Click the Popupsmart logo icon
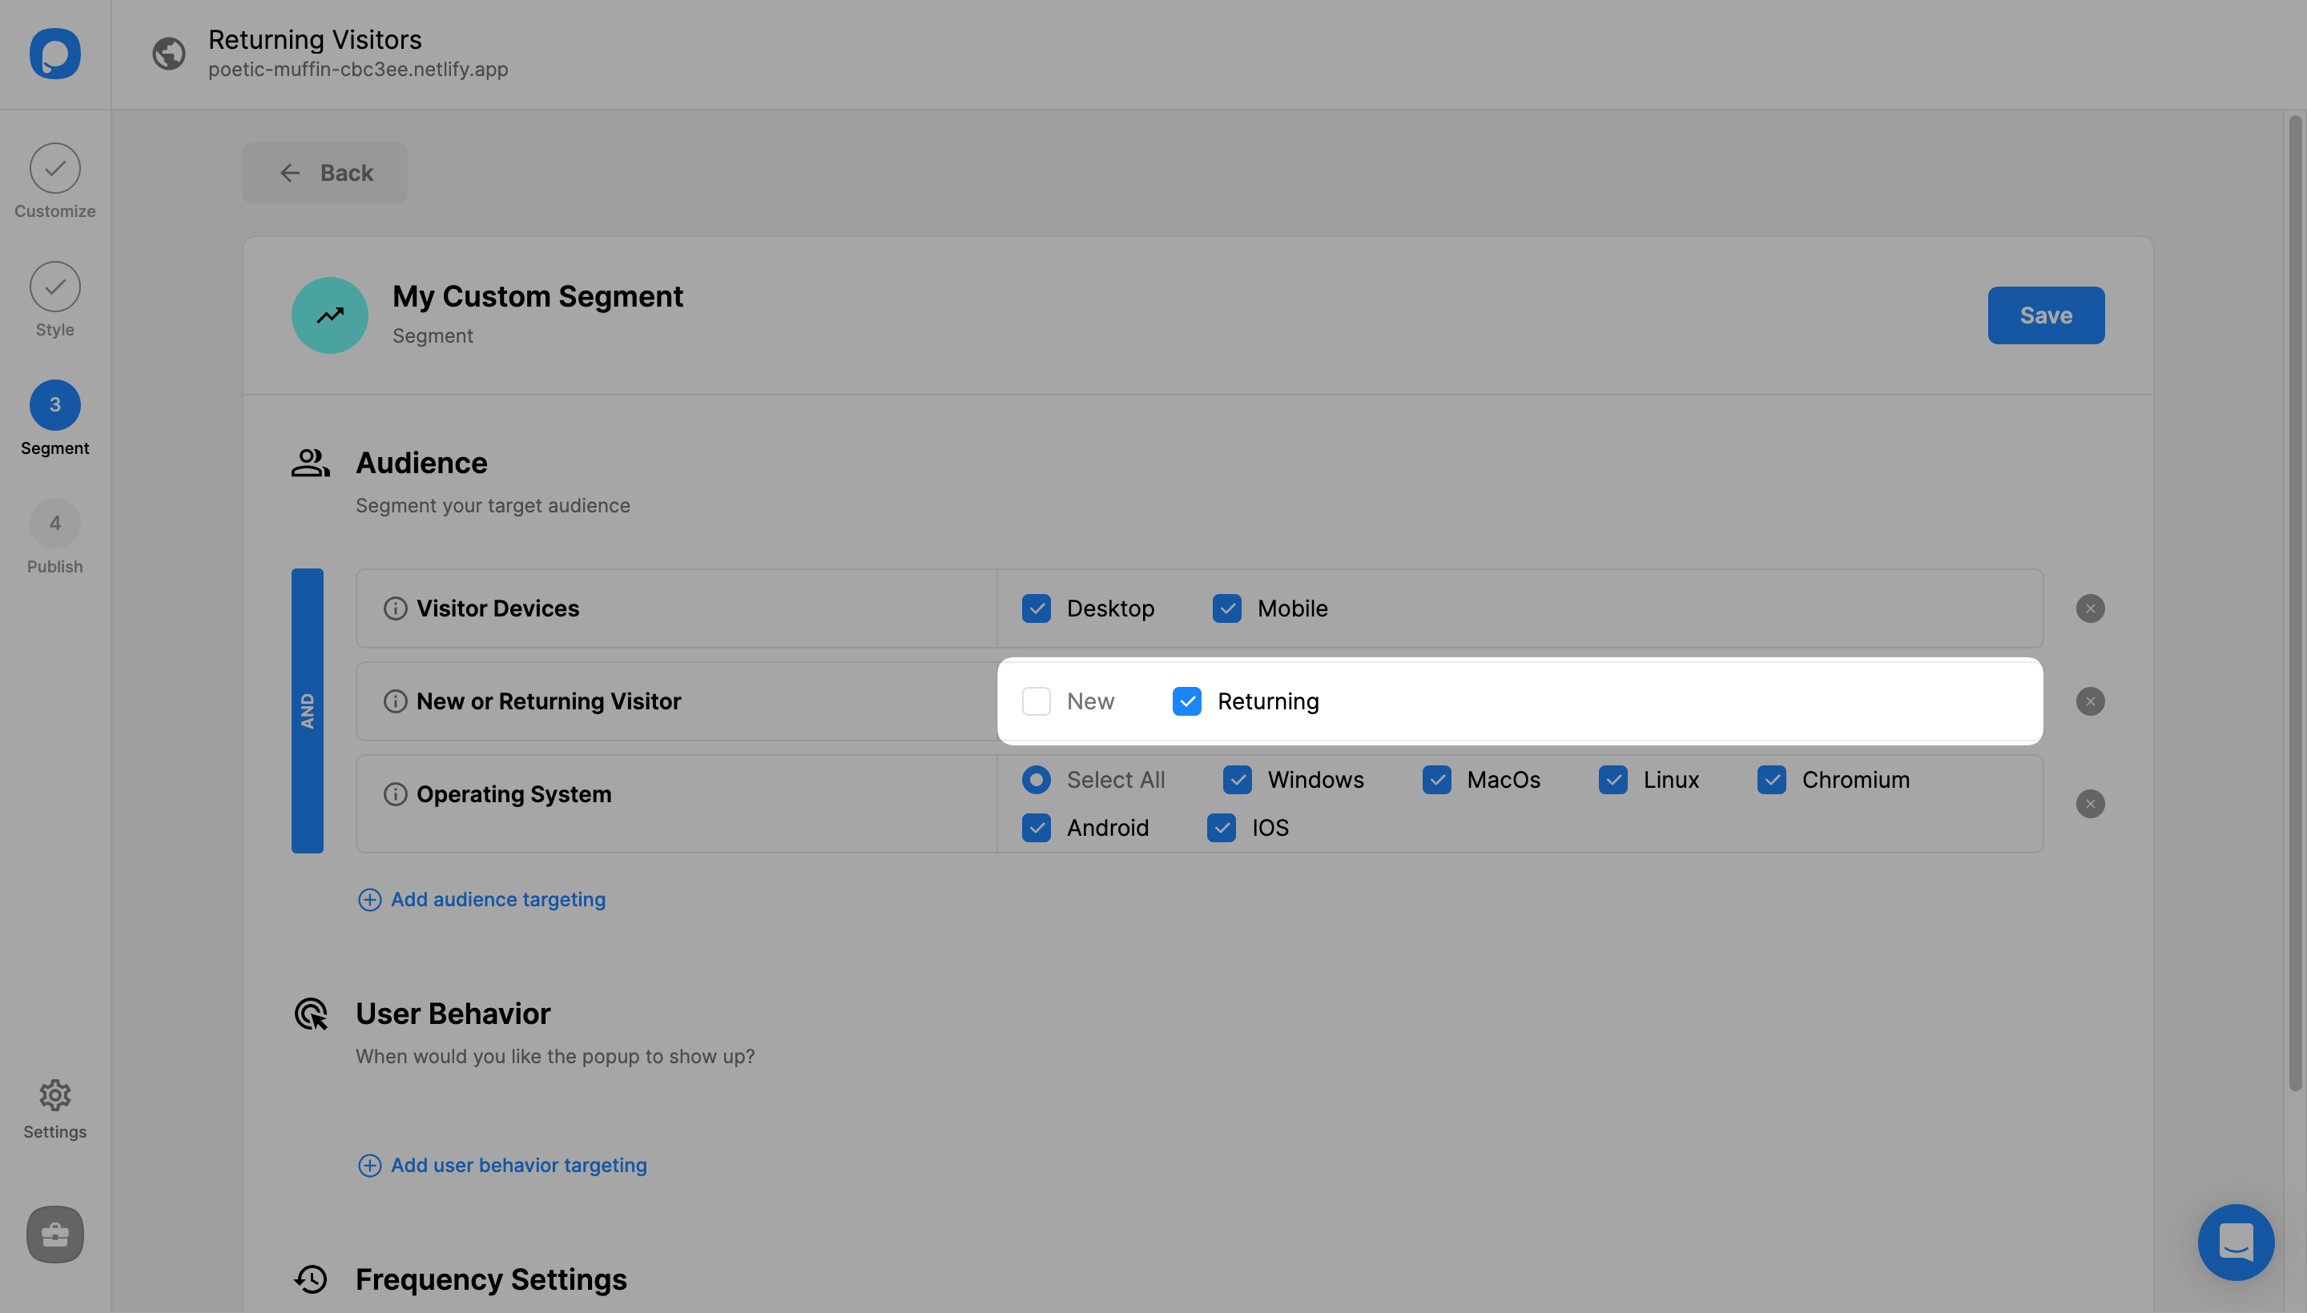This screenshot has width=2307, height=1313. click(55, 54)
